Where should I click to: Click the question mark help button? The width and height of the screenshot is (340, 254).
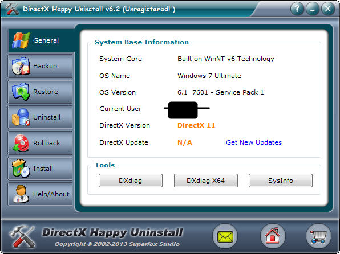(x=297, y=9)
